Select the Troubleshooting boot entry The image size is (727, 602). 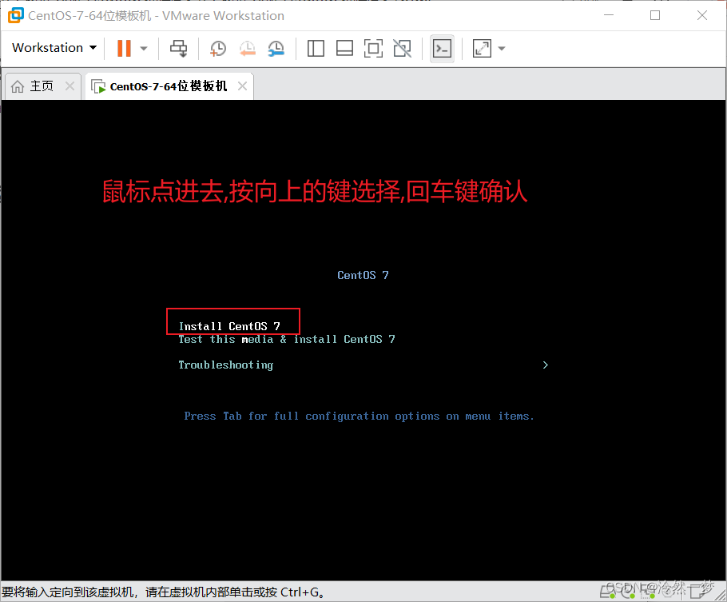(226, 365)
